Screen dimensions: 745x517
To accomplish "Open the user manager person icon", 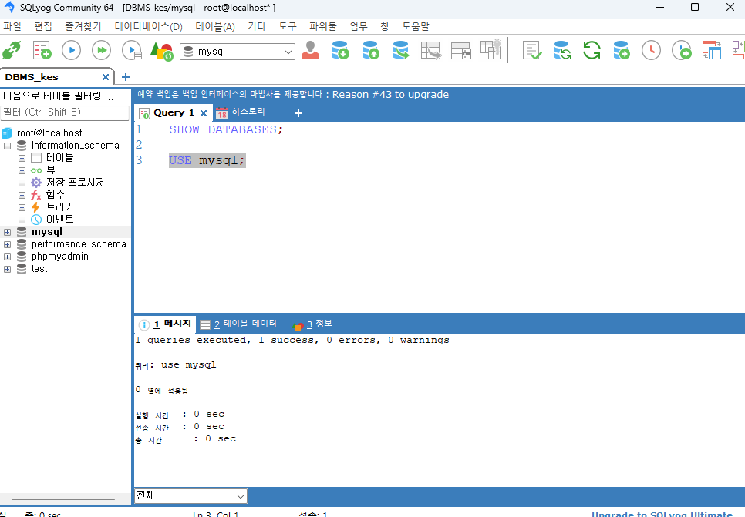I will [x=310, y=50].
